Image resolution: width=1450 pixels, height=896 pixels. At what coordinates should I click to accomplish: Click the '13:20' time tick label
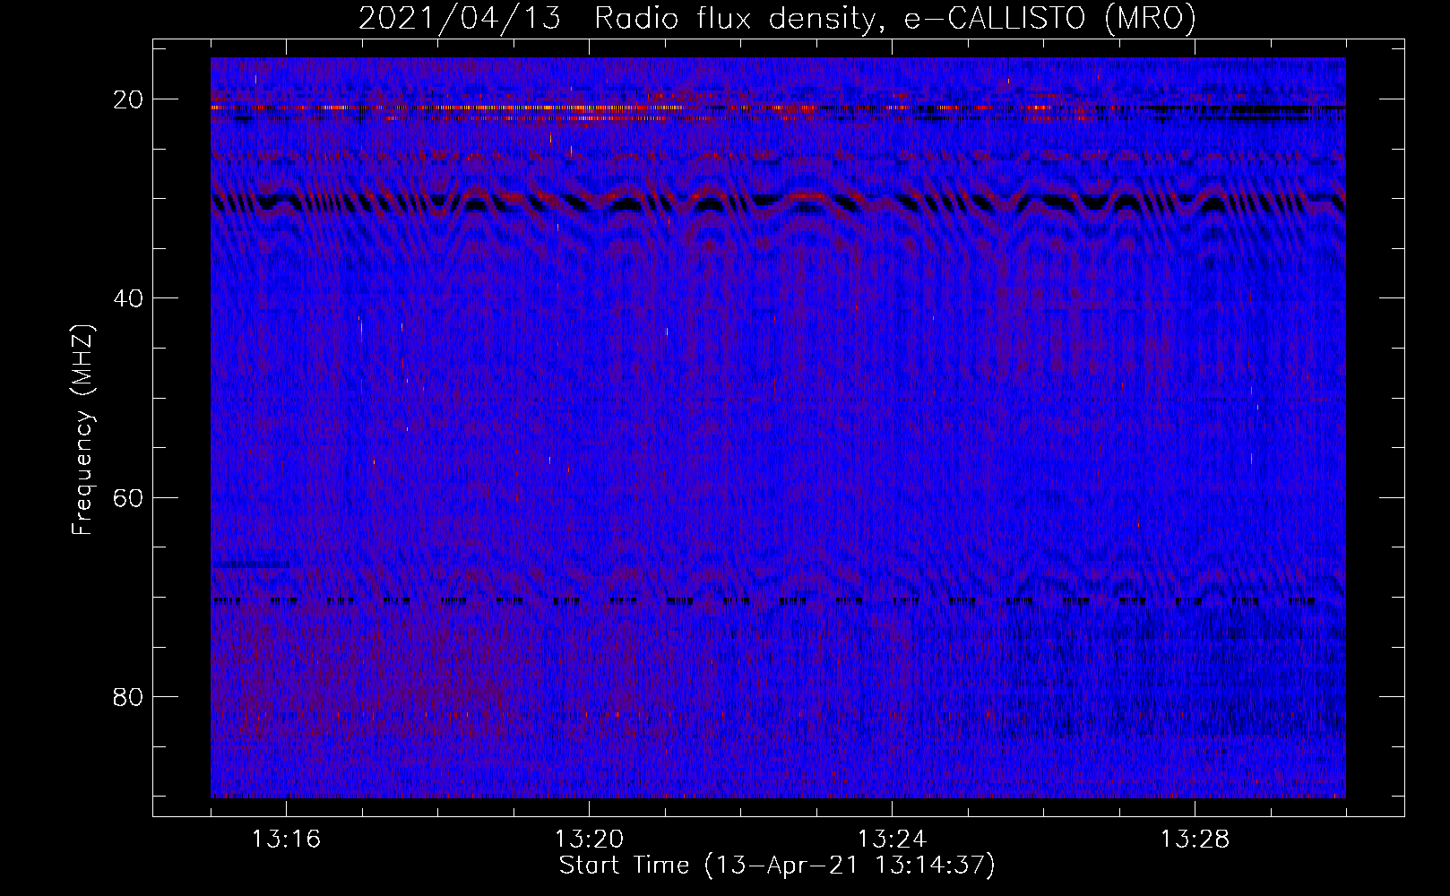pyautogui.click(x=589, y=840)
